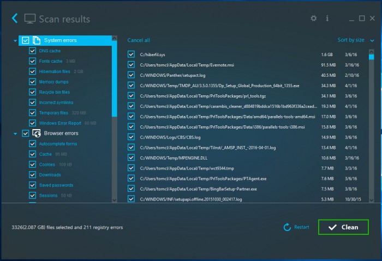This screenshot has height=261, width=382.
Task: Click the Clean button
Action: click(x=343, y=227)
